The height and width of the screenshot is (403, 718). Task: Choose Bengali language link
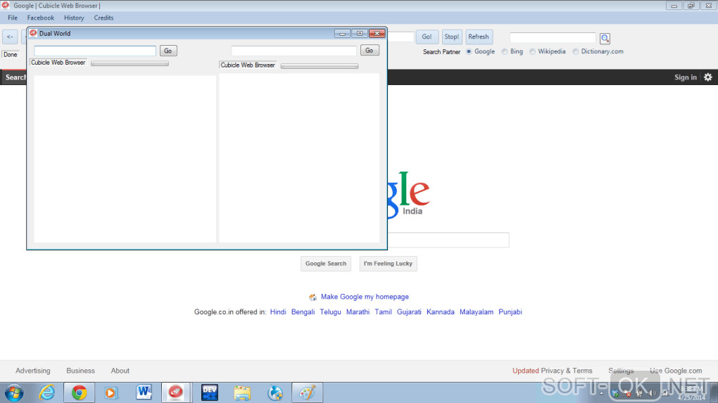click(x=303, y=312)
